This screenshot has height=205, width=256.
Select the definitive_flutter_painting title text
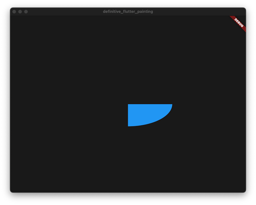(128, 11)
